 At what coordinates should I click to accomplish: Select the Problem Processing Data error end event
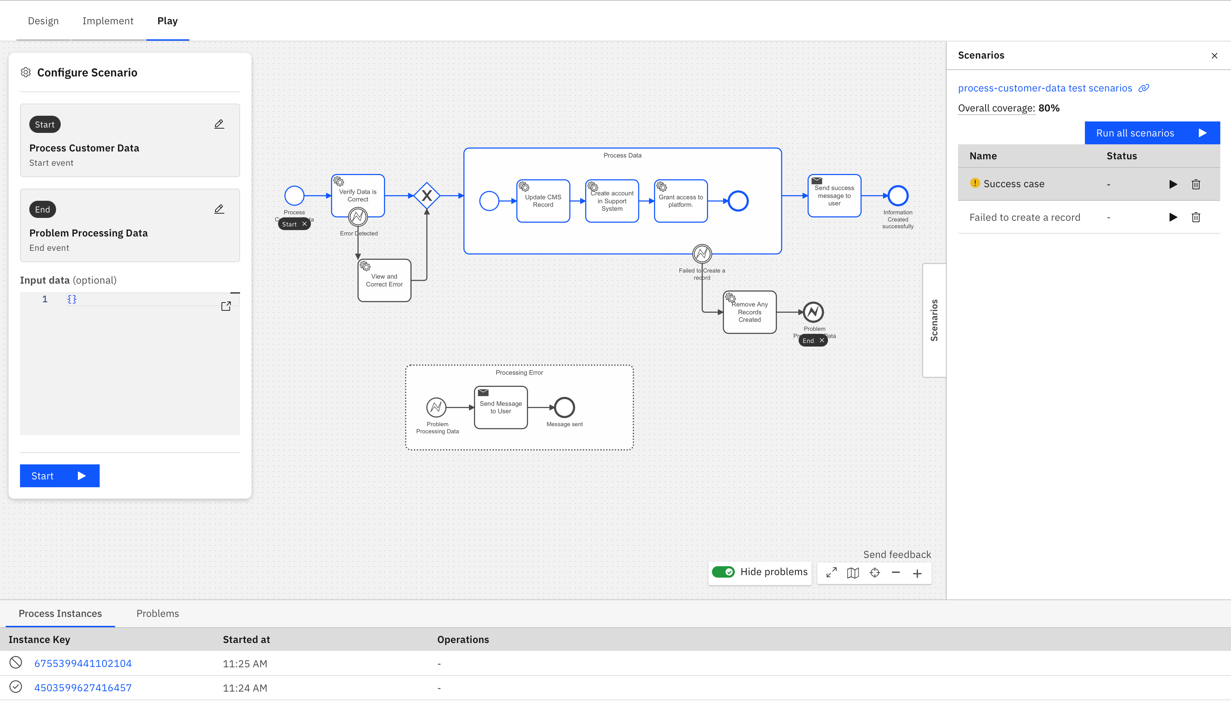tap(813, 312)
